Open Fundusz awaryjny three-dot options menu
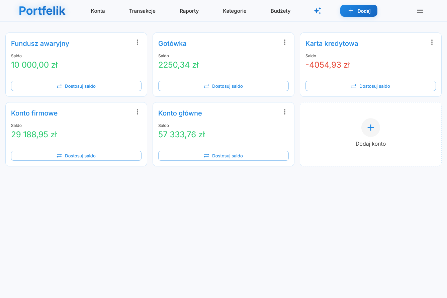The width and height of the screenshot is (447, 298). [x=137, y=42]
